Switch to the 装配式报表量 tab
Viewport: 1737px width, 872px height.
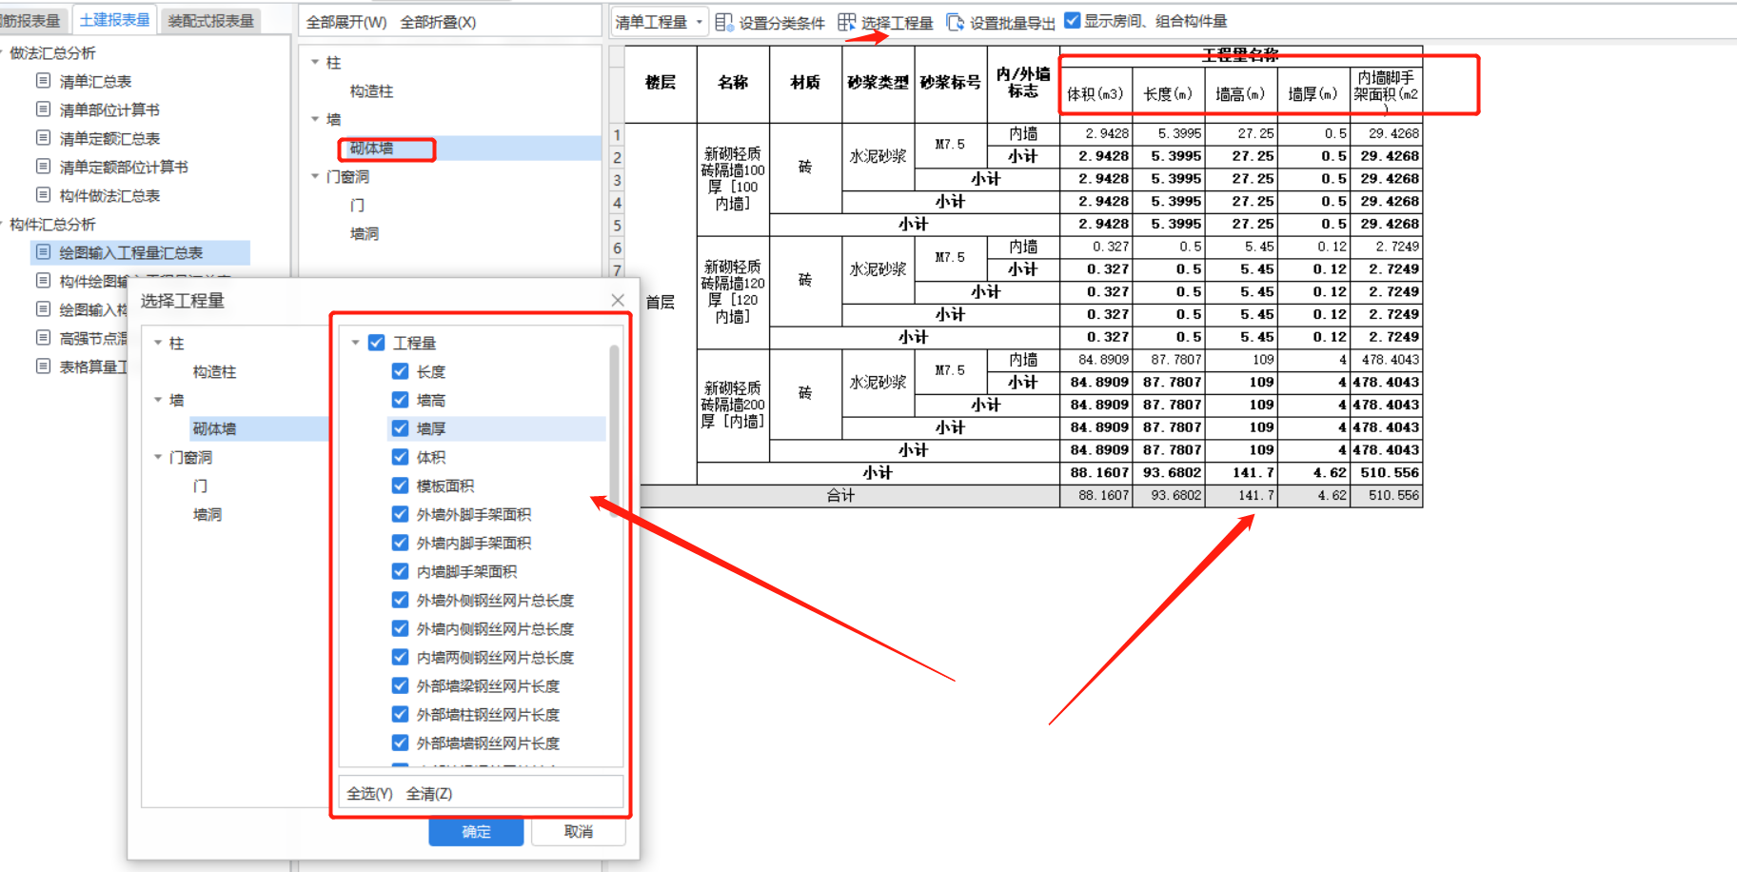pos(210,21)
